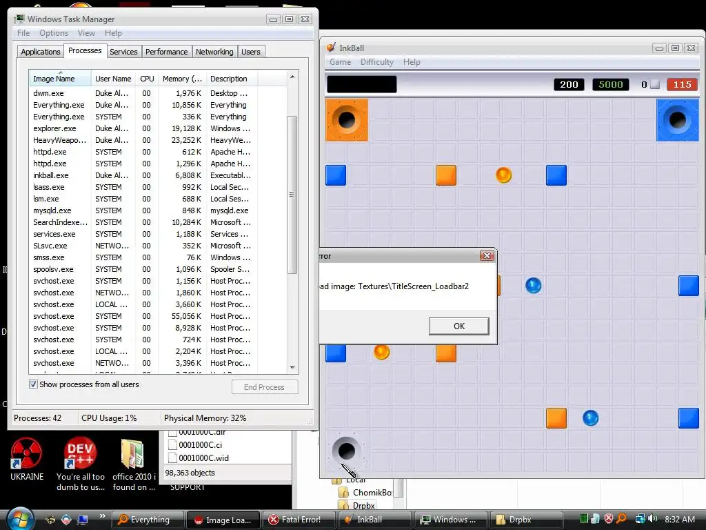706x530 pixels.
Task: Open InkBall's Difficulty menu
Action: point(377,62)
